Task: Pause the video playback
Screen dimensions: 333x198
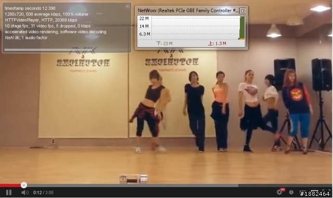Action: point(9,192)
